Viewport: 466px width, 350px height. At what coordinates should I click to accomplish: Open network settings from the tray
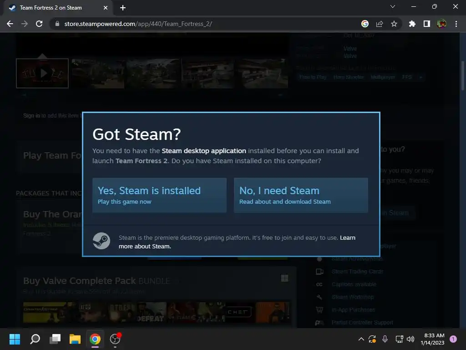click(x=399, y=339)
